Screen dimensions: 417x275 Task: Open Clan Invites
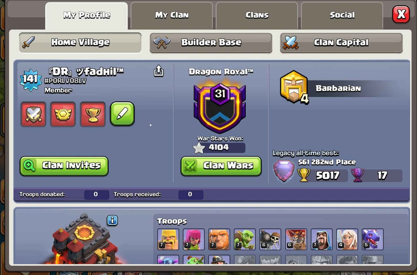pyautogui.click(x=64, y=166)
